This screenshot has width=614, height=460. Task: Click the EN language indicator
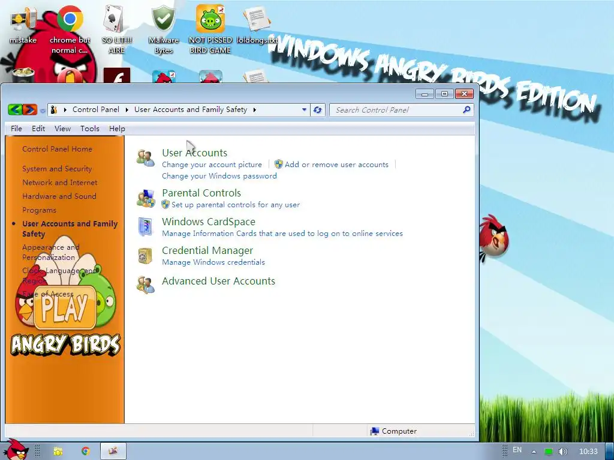[x=517, y=450]
